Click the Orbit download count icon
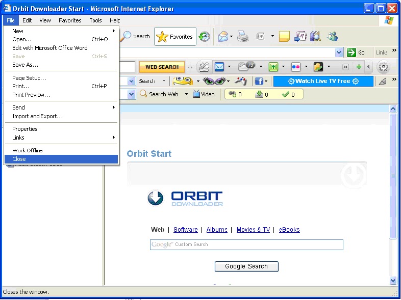 tap(261, 94)
